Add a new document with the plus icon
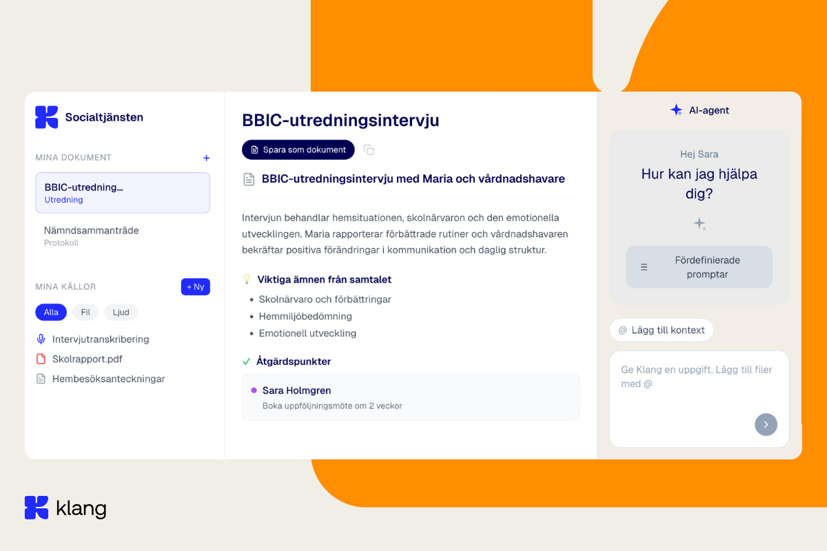The height and width of the screenshot is (551, 827). click(x=206, y=157)
